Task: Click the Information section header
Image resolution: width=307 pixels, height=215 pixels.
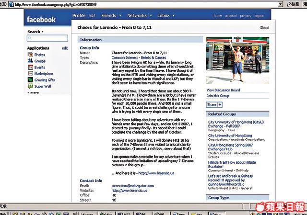Action: (x=140, y=40)
